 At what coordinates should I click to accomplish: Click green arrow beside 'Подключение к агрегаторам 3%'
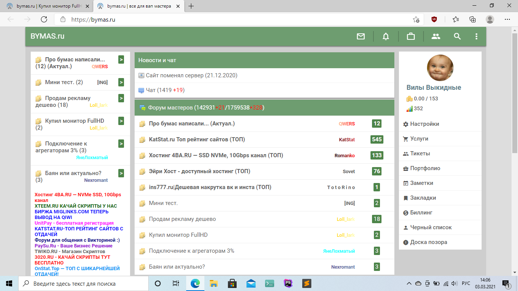click(x=121, y=144)
